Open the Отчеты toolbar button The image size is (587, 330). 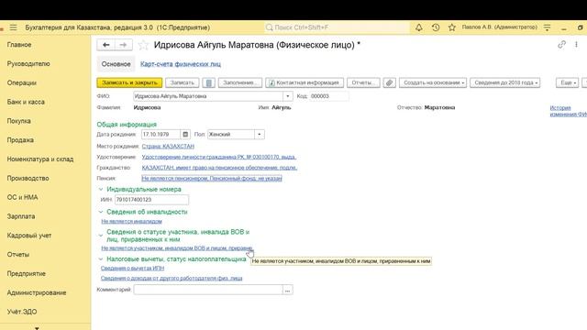coord(363,82)
